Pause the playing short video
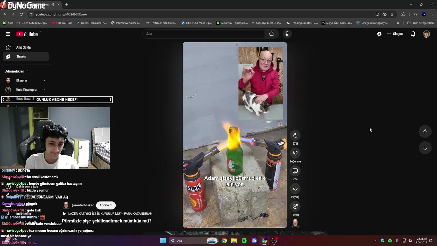 [x=235, y=135]
